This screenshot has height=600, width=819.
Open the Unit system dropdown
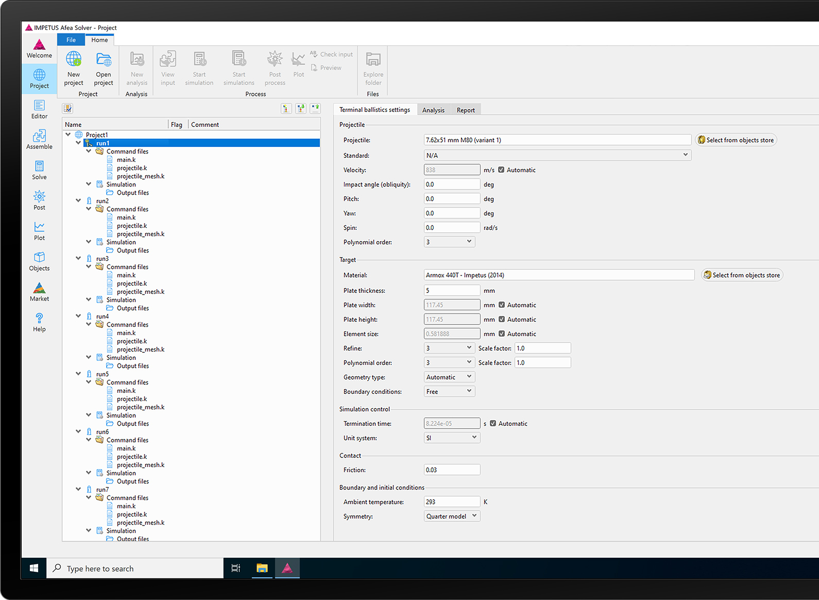[452, 438]
